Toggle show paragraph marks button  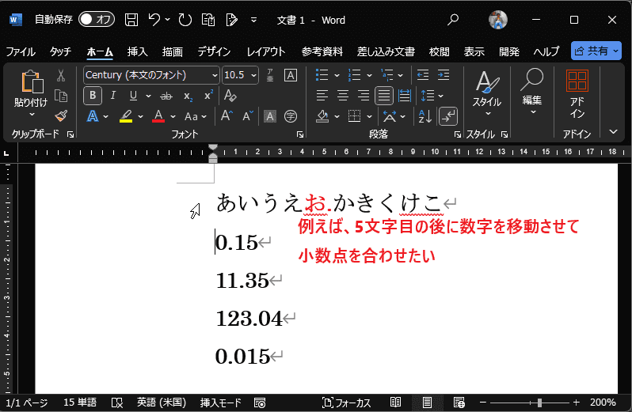click(448, 116)
